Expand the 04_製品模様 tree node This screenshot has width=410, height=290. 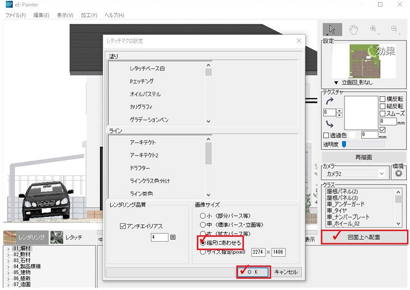[x=8, y=267]
